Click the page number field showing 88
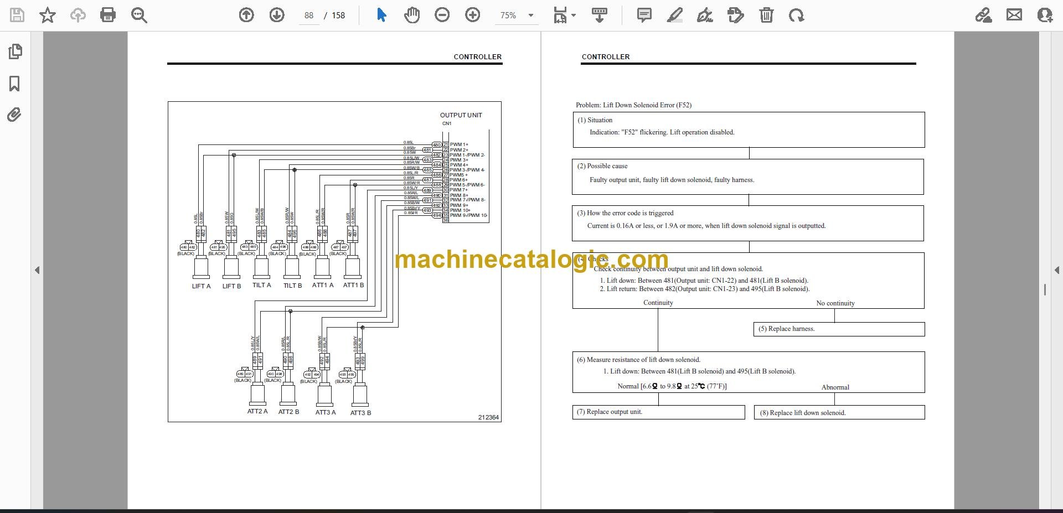 [309, 15]
